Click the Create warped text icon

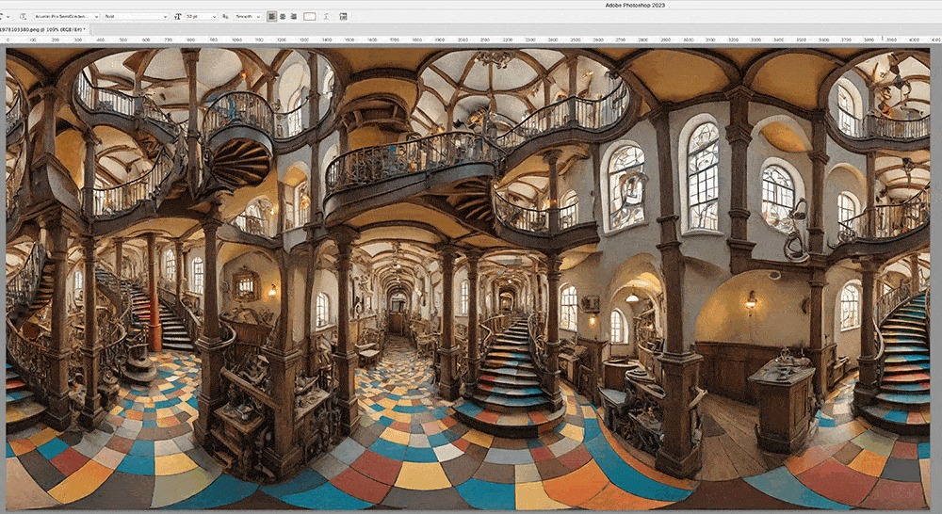326,17
